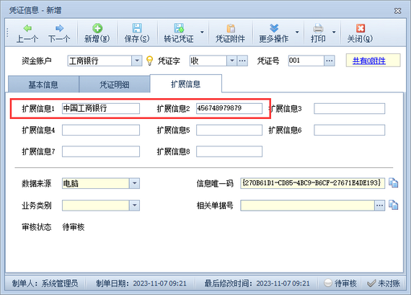Save the voucher with 保存(S) disk icon
This screenshot has height=295, width=411.
[x=137, y=28]
